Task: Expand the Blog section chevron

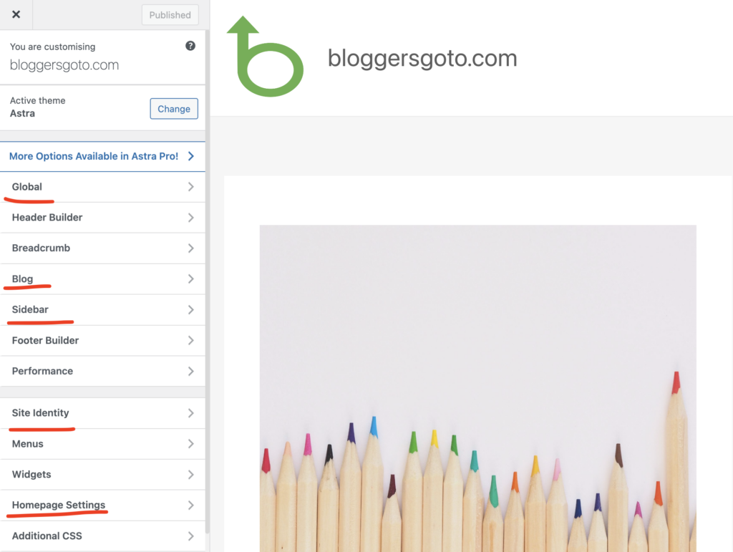Action: tap(190, 279)
